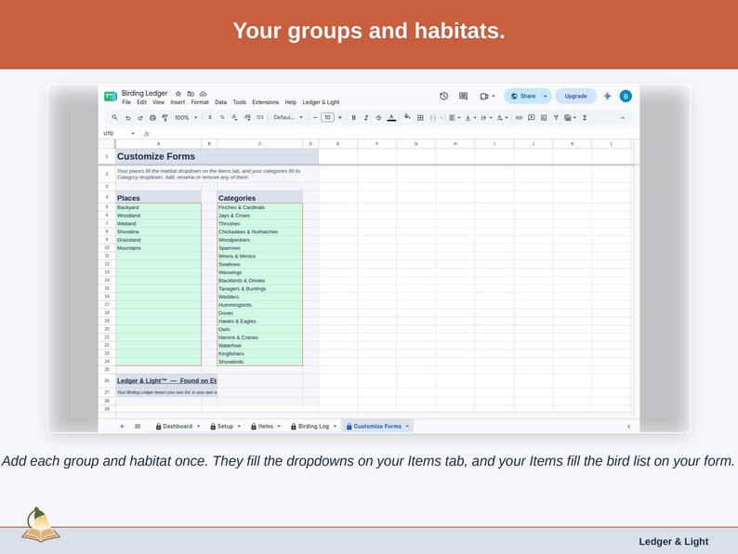Click the create filter funnel icon

(x=556, y=118)
